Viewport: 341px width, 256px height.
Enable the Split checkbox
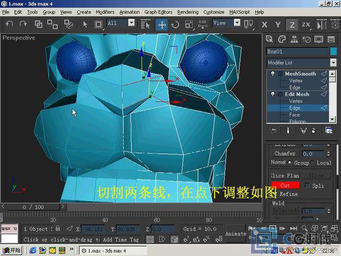(x=307, y=185)
